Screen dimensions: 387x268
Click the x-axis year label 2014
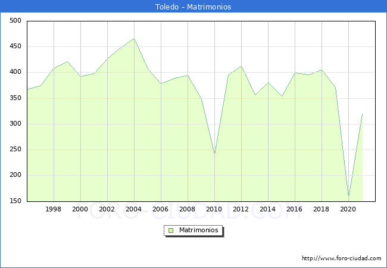coord(267,209)
